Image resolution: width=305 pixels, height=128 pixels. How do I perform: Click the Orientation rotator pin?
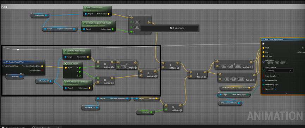pyautogui.click(x=263, y=62)
